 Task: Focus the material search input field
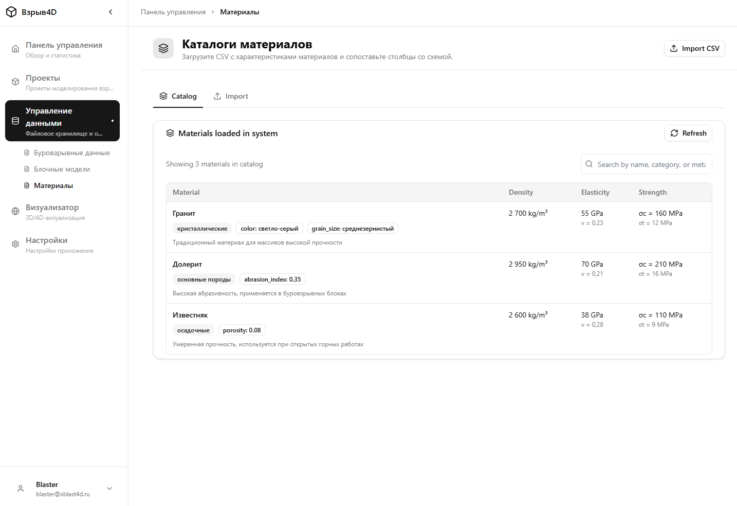[647, 164]
